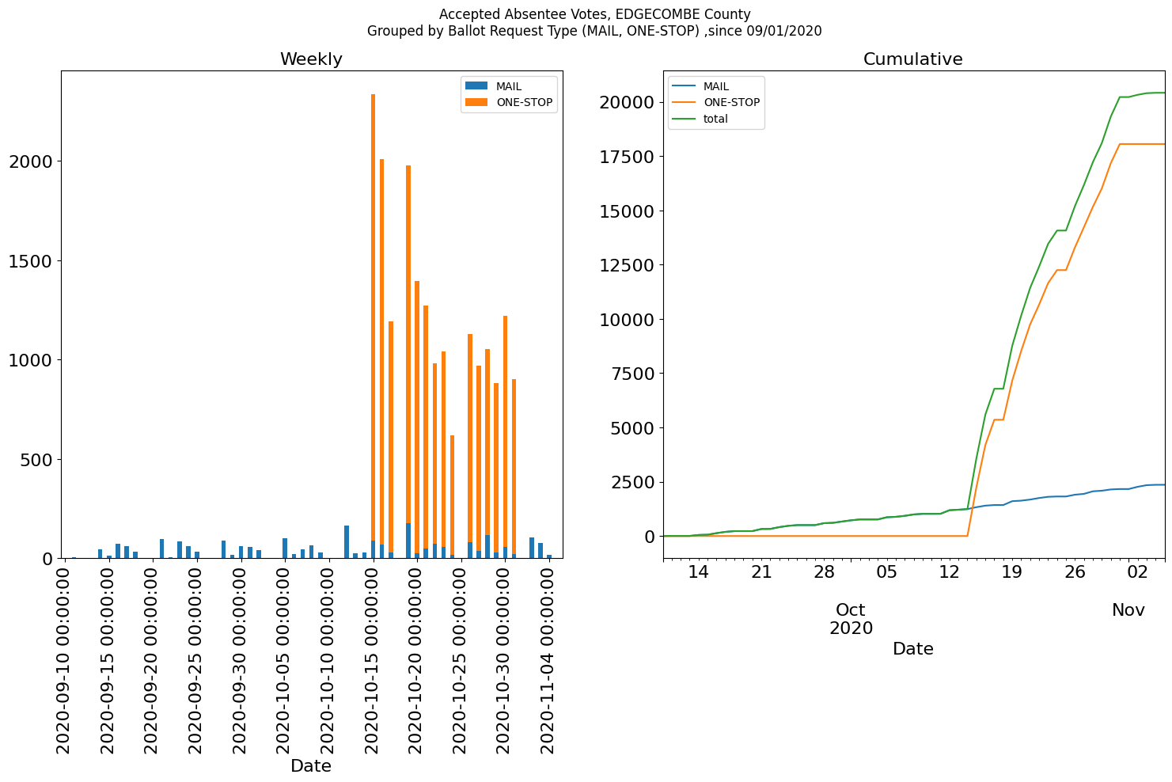Click the x-axis date label '2020-10-30 00:00:00'
The image size is (1172, 782).
click(x=504, y=659)
